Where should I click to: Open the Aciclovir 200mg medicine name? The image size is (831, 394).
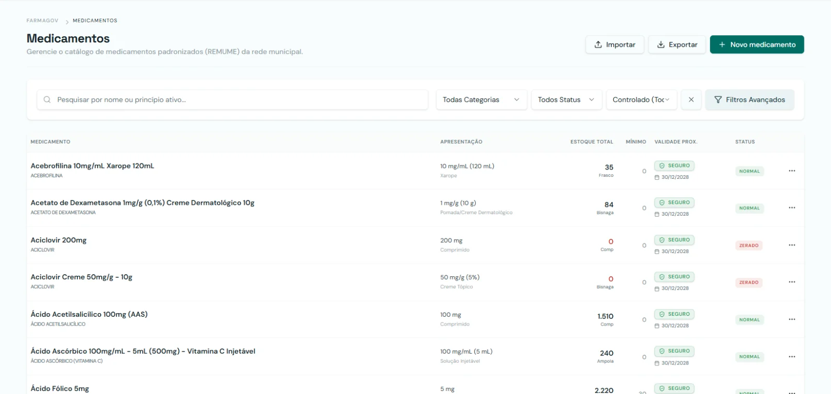59,240
